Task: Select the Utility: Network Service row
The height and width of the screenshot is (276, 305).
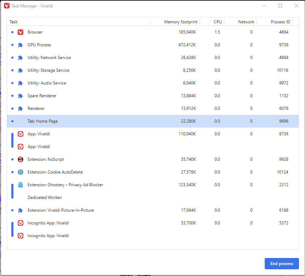Action: tap(153, 58)
